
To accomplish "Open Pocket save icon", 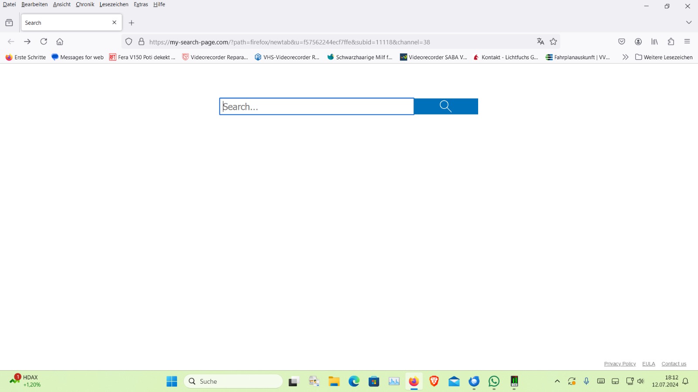I will 622,42.
